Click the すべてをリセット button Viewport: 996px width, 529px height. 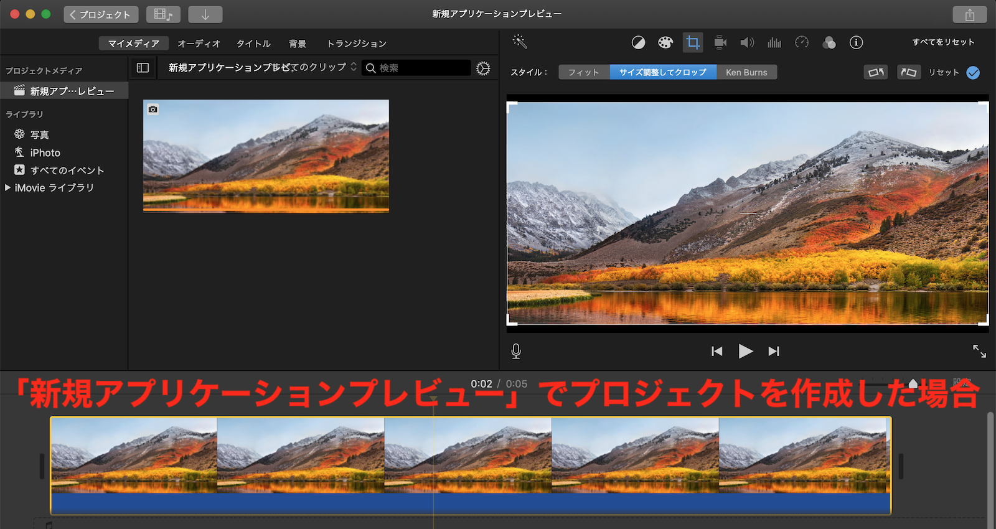click(943, 42)
